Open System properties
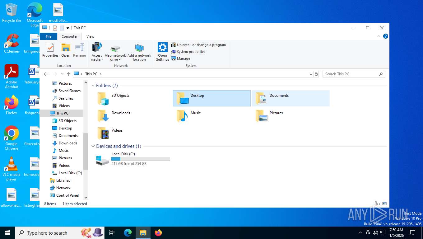The image size is (423, 239). 188,52
